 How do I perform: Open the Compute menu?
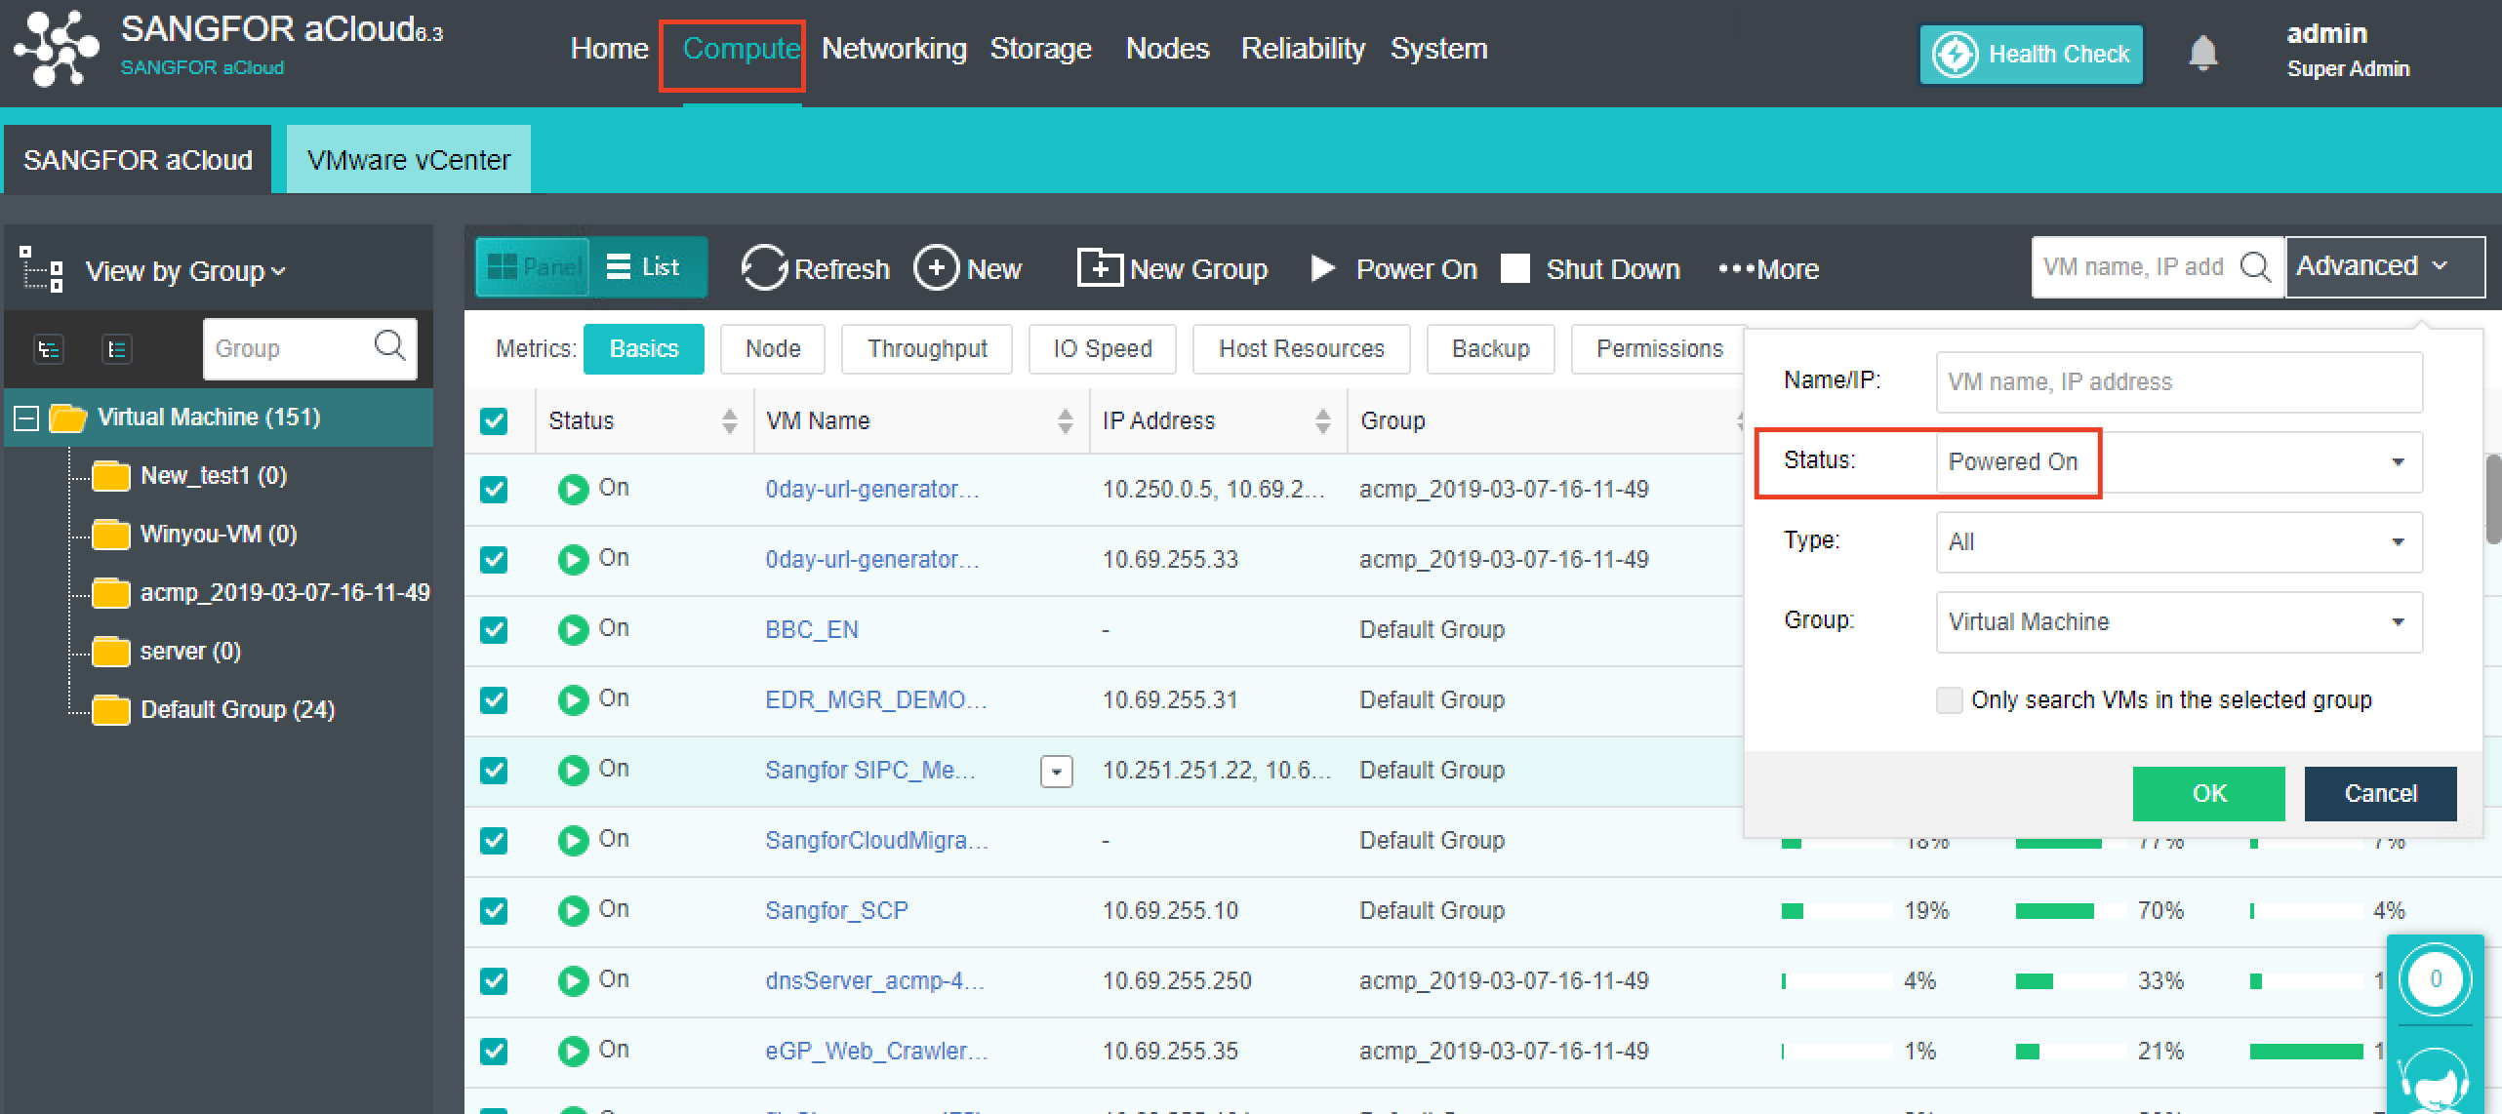click(x=741, y=49)
